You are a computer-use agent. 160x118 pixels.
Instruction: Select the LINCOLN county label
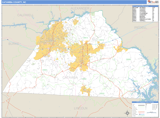[x=80, y=108]
